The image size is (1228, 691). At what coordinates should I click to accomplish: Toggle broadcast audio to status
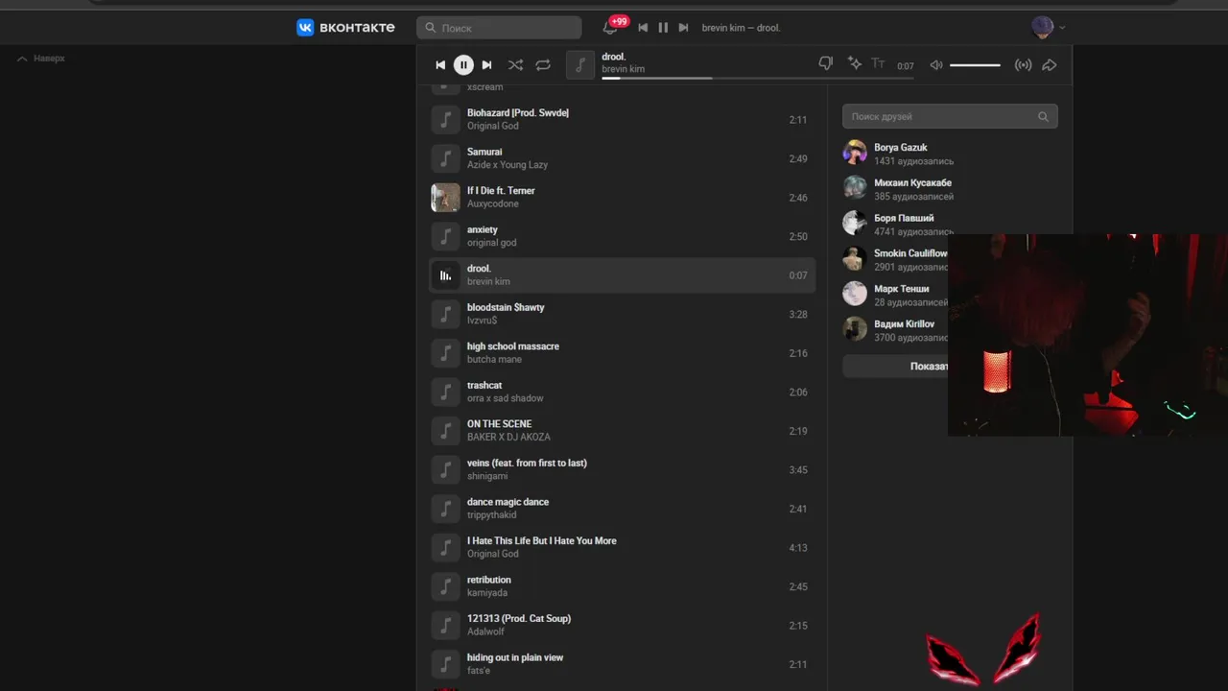click(x=1024, y=65)
